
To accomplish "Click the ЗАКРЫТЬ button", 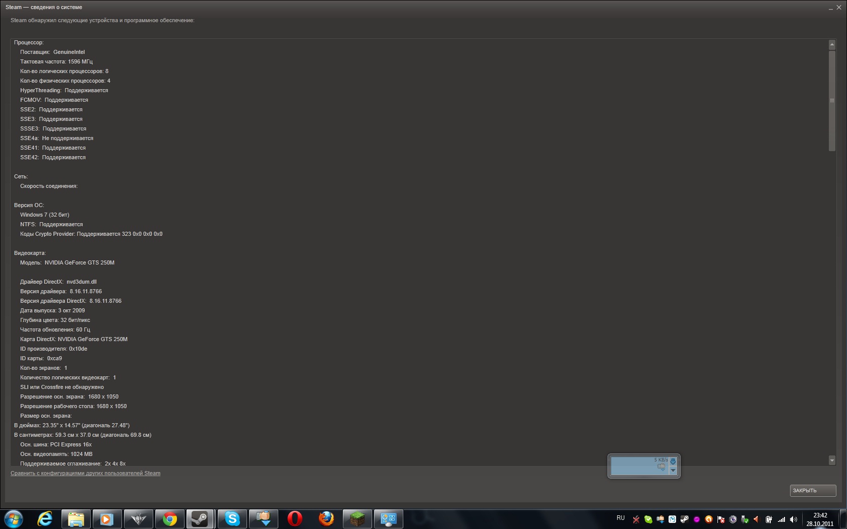I will (x=813, y=490).
